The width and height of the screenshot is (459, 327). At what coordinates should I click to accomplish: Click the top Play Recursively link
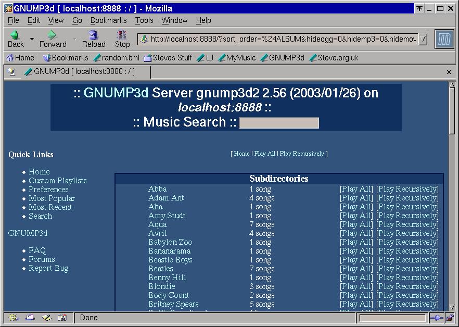coord(302,154)
